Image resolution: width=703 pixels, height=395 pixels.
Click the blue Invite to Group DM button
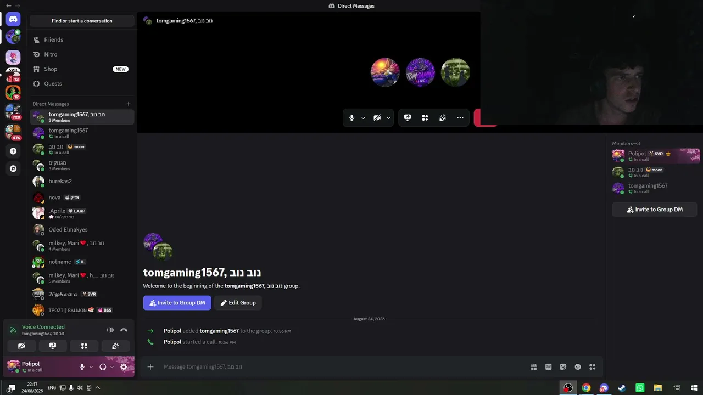pyautogui.click(x=177, y=303)
